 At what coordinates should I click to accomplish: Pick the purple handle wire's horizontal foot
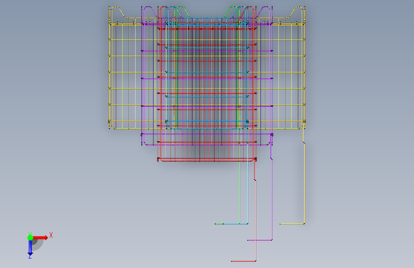(260, 240)
